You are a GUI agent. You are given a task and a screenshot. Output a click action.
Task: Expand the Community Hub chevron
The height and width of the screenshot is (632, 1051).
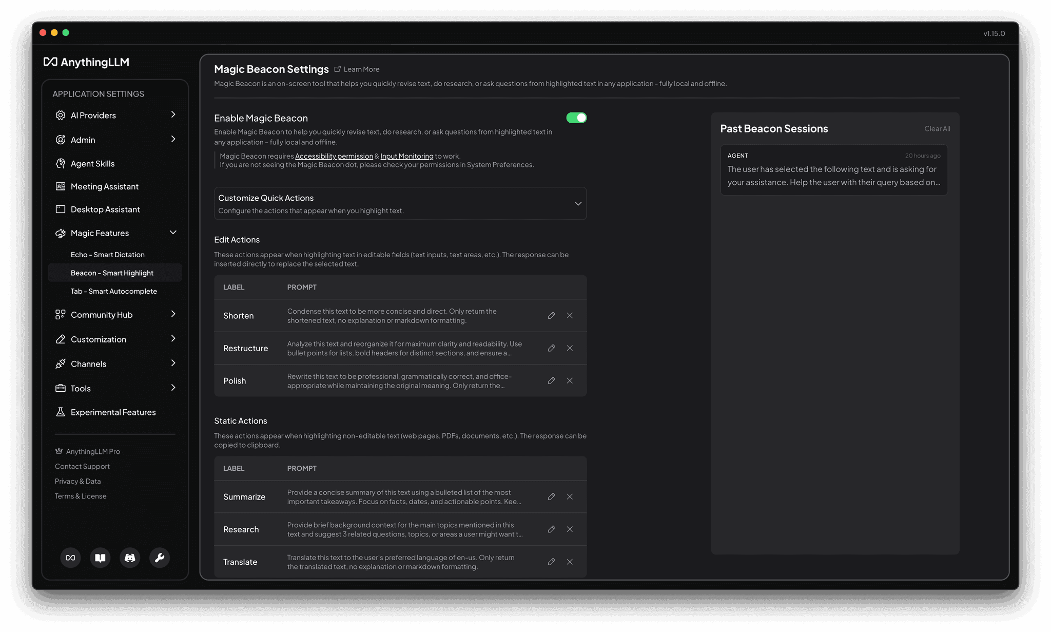pos(173,314)
